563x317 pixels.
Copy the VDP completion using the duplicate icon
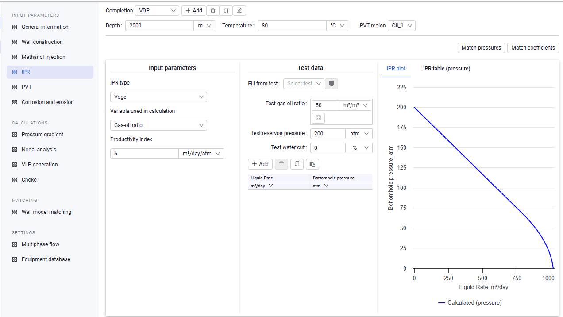(226, 11)
